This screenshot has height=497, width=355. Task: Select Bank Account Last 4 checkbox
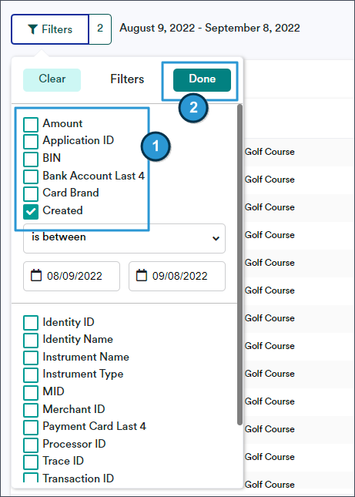[x=31, y=176]
